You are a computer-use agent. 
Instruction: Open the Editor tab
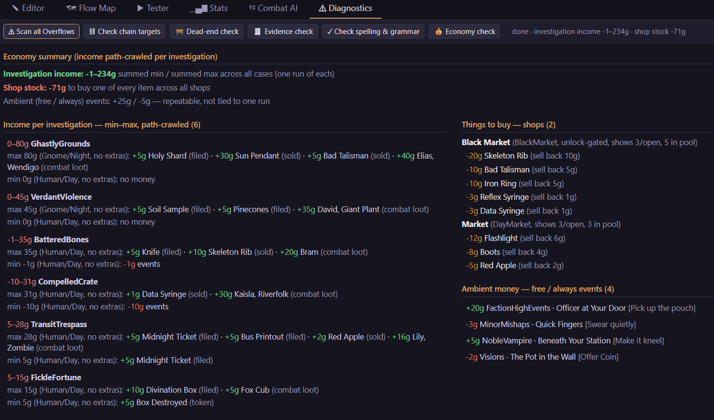click(28, 8)
